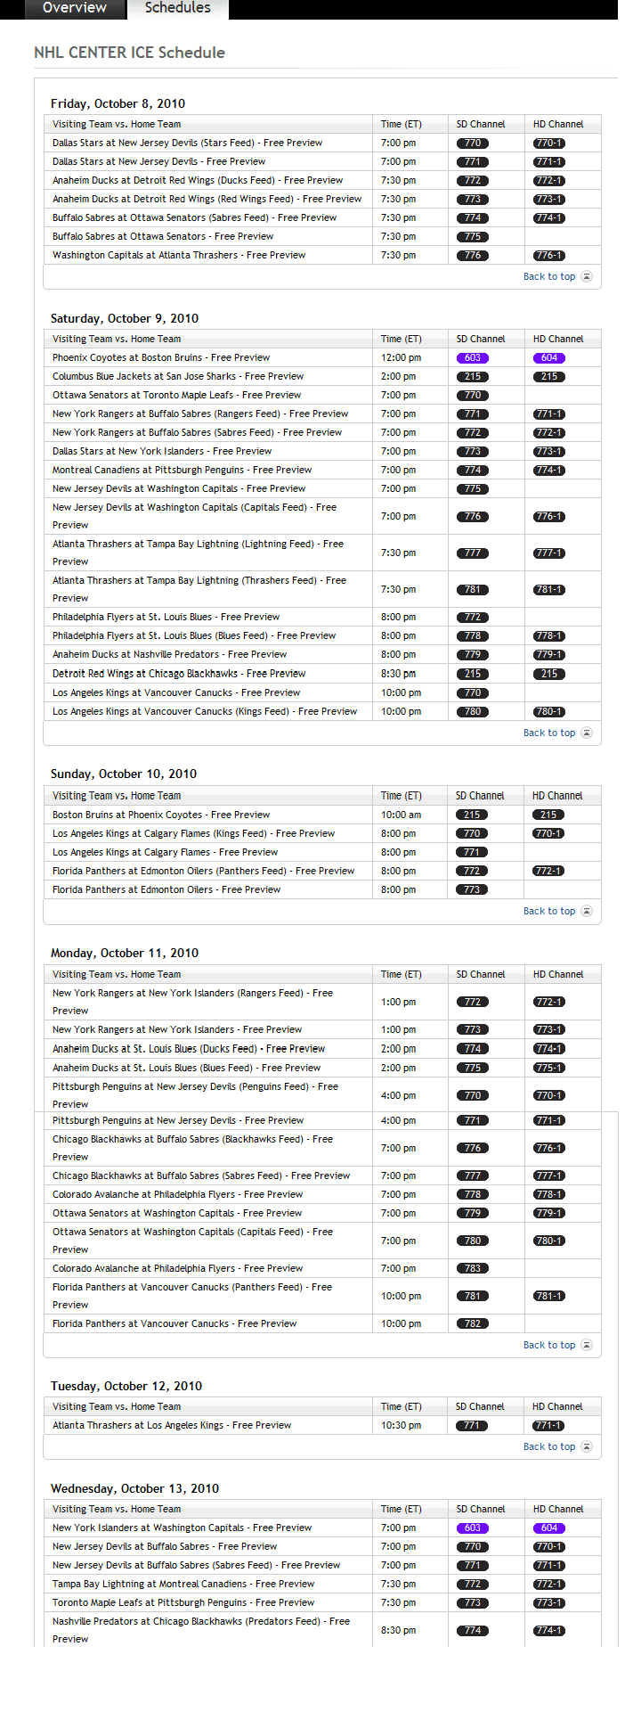Select Atlanta Thrashers at Los Angeles Kings game
Image resolution: width=633 pixels, height=1712 pixels.
pos(322,1425)
